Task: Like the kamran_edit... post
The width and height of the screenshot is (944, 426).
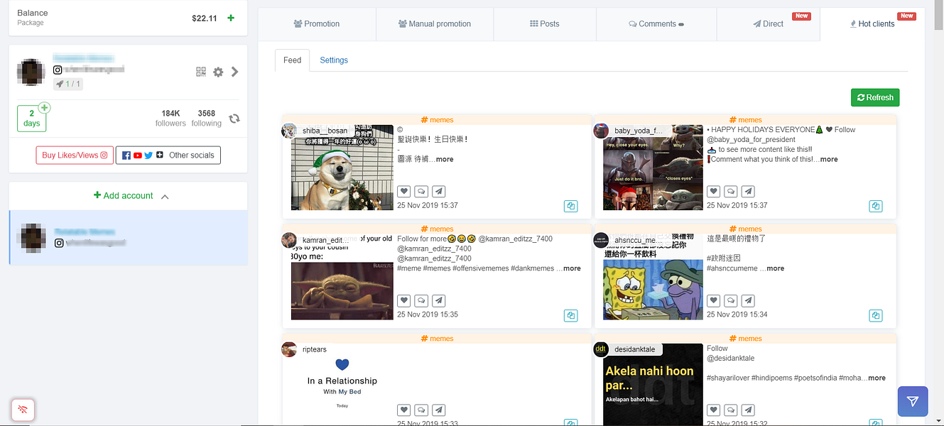Action: coord(403,300)
